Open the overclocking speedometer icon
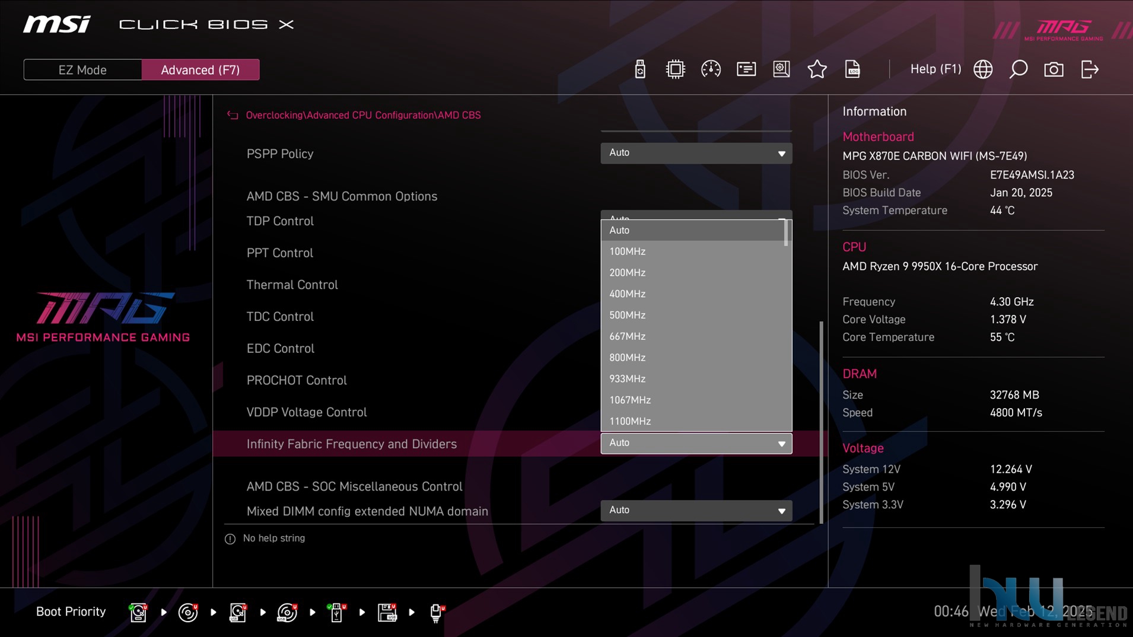 coord(711,69)
